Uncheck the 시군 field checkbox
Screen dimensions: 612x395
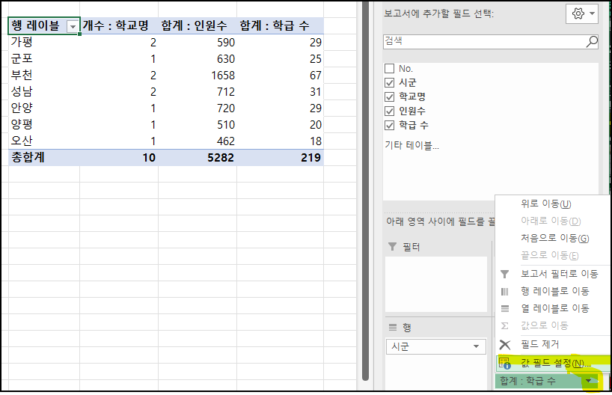coord(389,83)
